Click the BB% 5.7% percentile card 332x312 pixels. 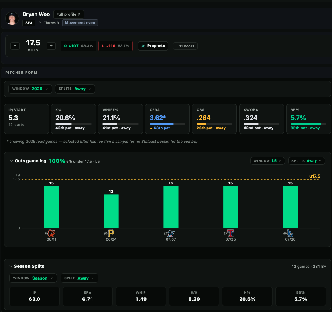[308, 119]
